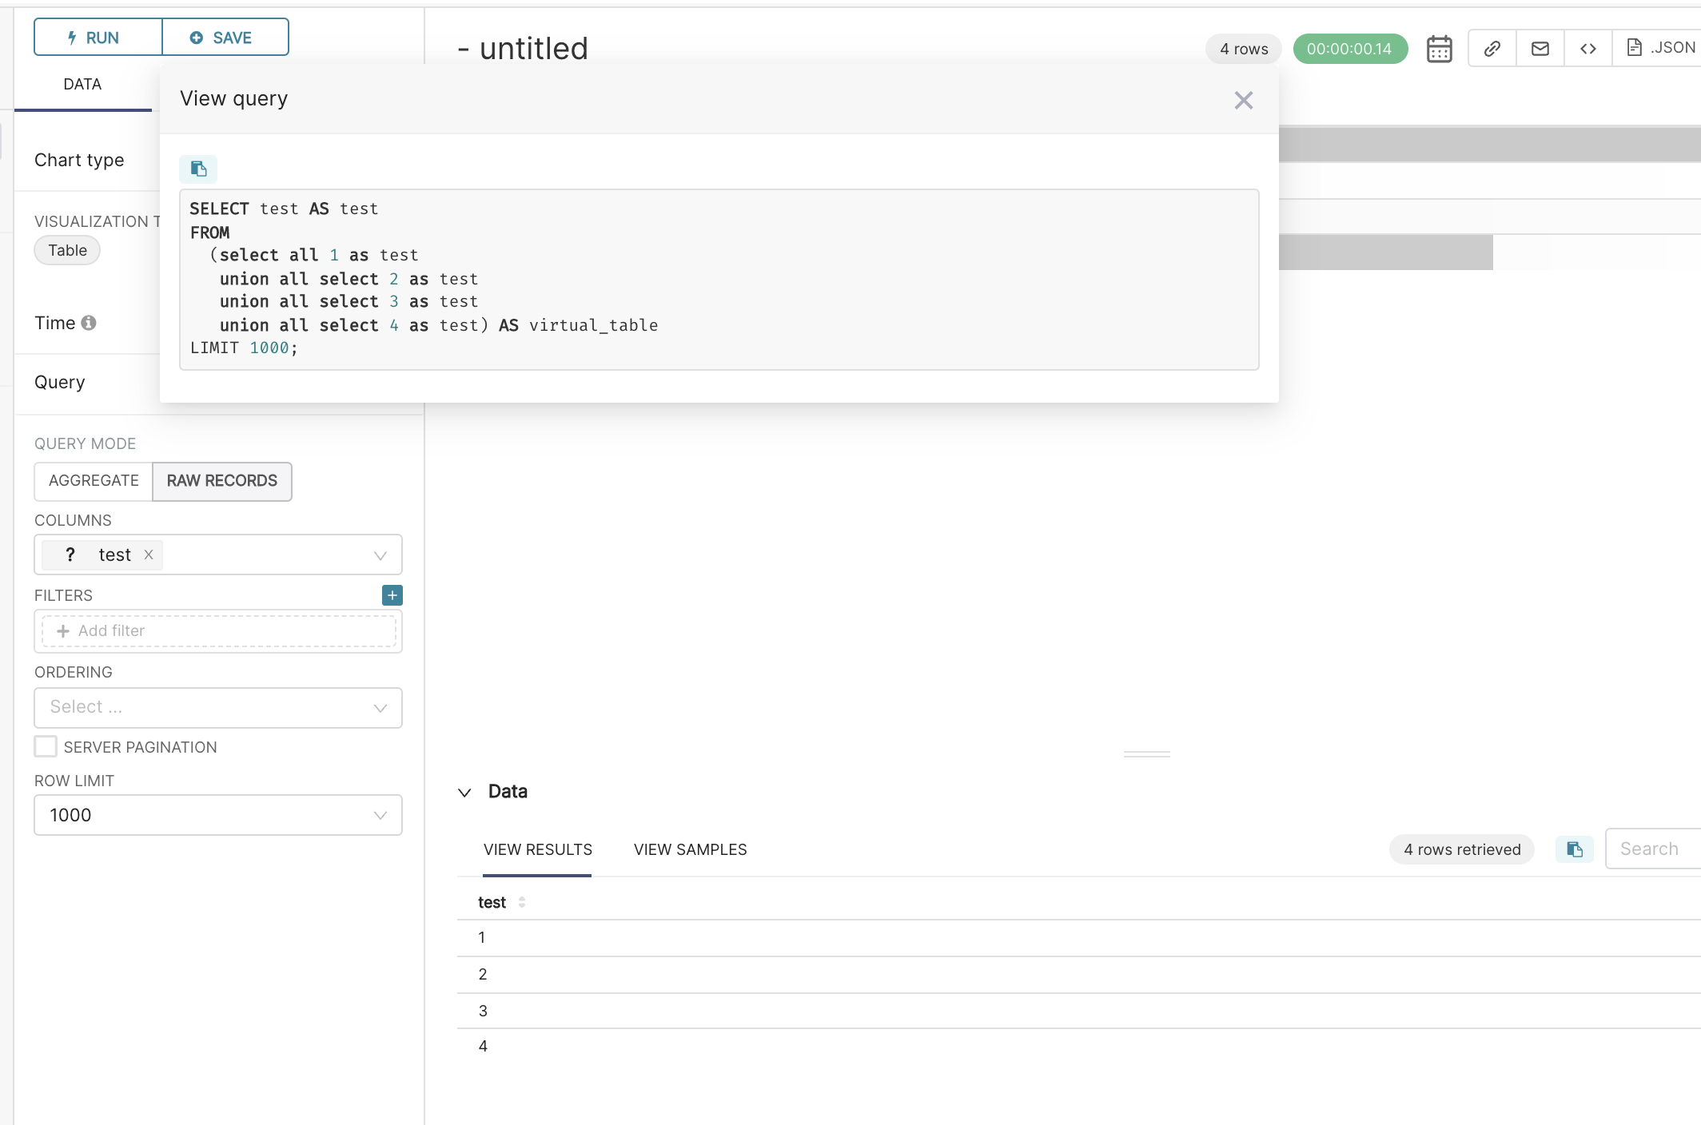The height and width of the screenshot is (1125, 1701).
Task: Collapse the Data section chevron
Action: tap(464, 793)
